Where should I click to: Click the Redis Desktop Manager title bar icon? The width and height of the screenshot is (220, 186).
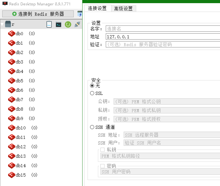click(x=5, y=4)
